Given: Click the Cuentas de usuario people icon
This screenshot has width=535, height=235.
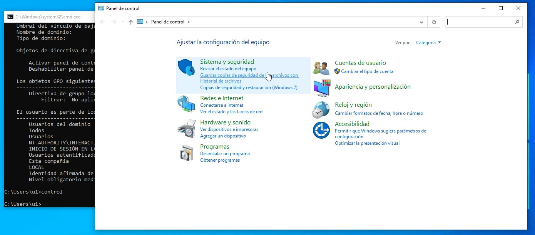Looking at the screenshot, I should click(x=321, y=68).
